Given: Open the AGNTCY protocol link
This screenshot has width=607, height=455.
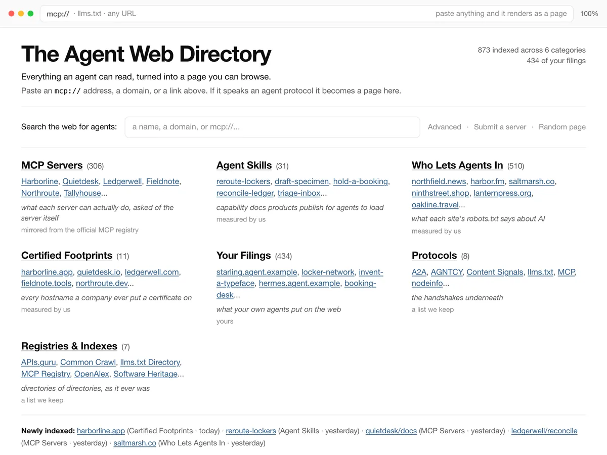Looking at the screenshot, I should point(447,272).
